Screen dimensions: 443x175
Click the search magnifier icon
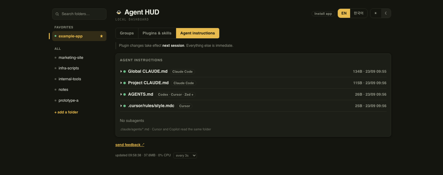coord(57,14)
